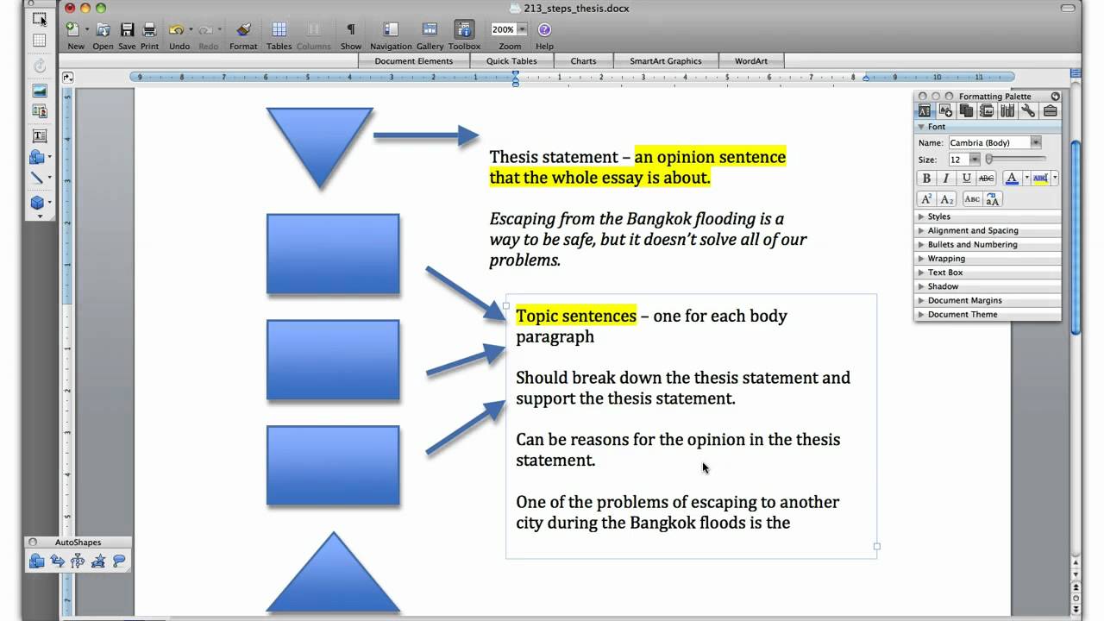Switch to the SmartArt Graphics tab
Image resolution: width=1104 pixels, height=621 pixels.
click(x=665, y=61)
